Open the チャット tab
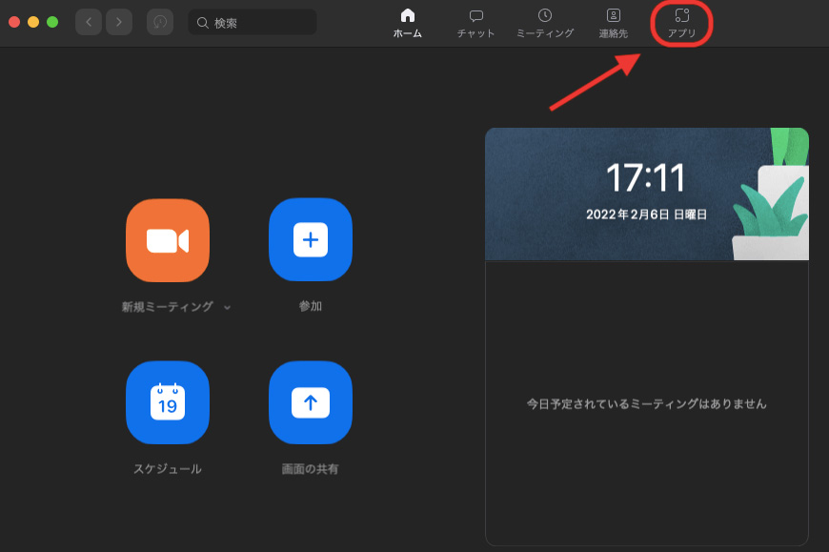This screenshot has width=829, height=552. pos(475,23)
